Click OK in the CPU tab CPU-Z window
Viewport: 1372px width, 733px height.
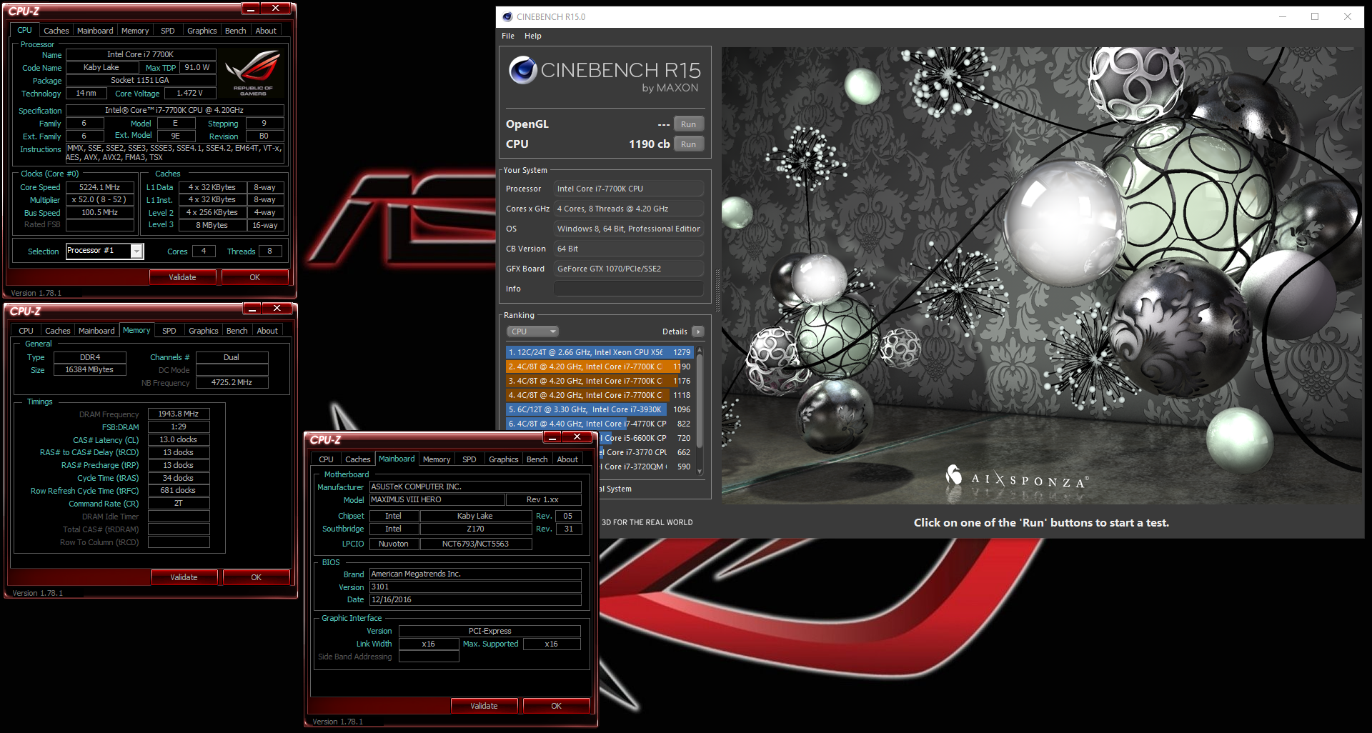(254, 277)
